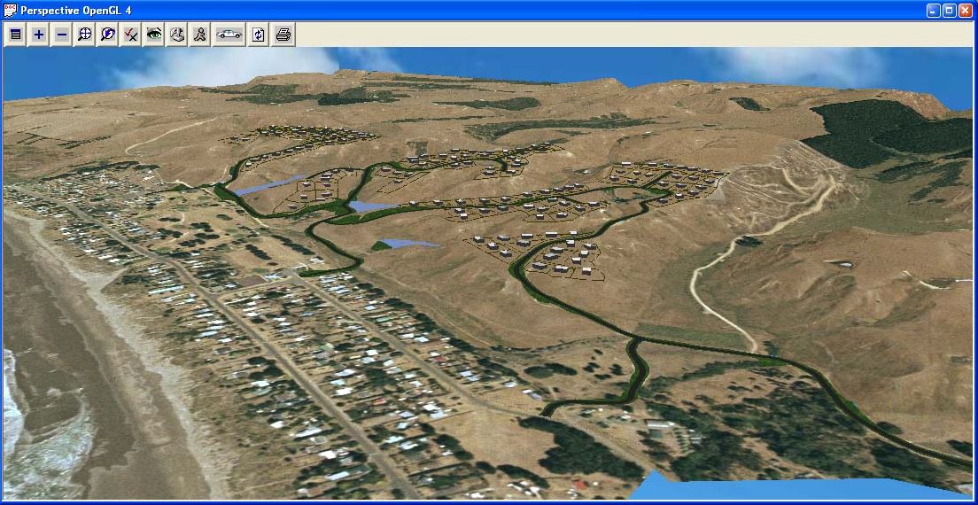The image size is (978, 505).
Task: Minimize the Perspective OpenGL 4 window
Action: pos(934,10)
